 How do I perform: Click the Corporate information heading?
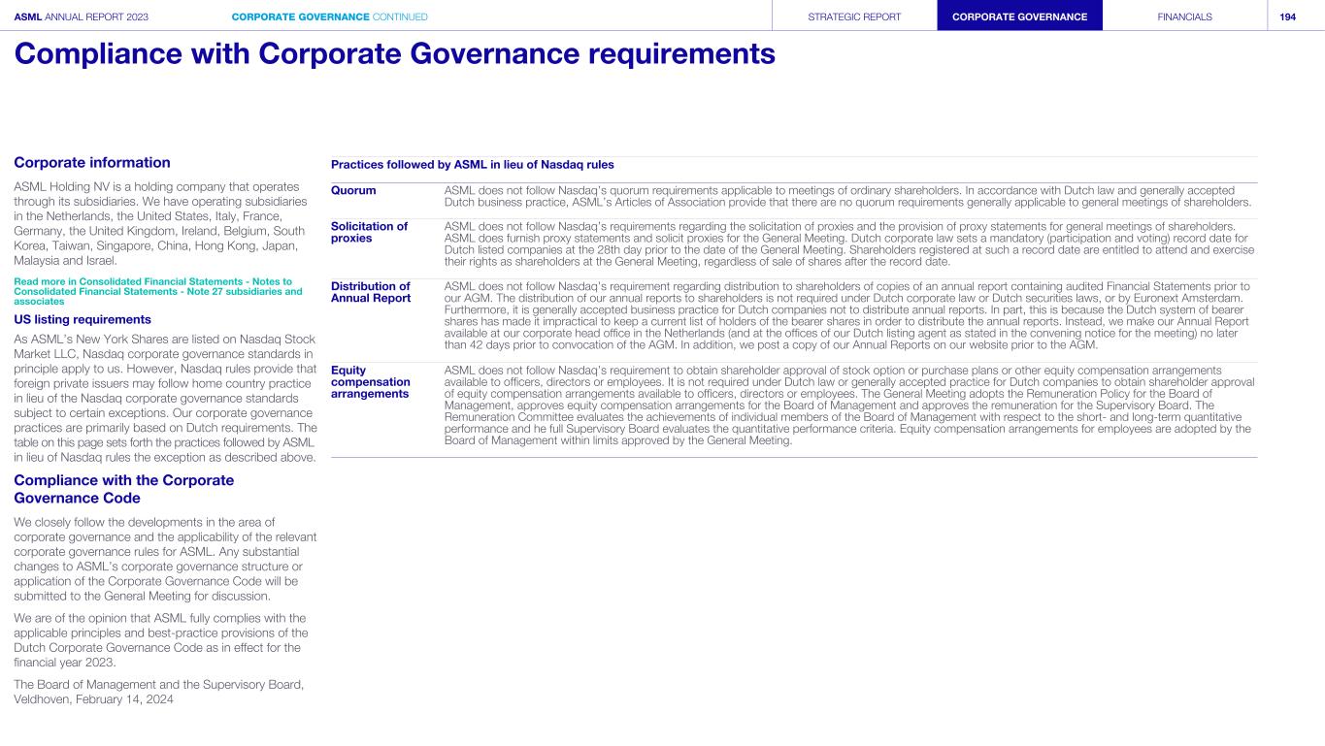click(x=92, y=163)
